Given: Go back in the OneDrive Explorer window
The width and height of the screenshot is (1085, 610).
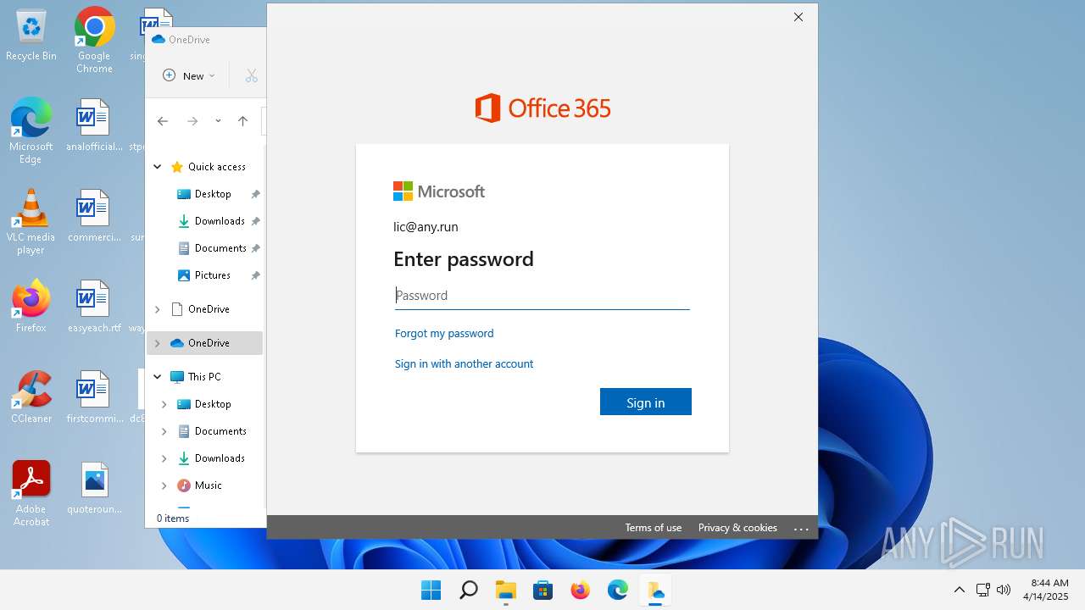Looking at the screenshot, I should tap(163, 121).
